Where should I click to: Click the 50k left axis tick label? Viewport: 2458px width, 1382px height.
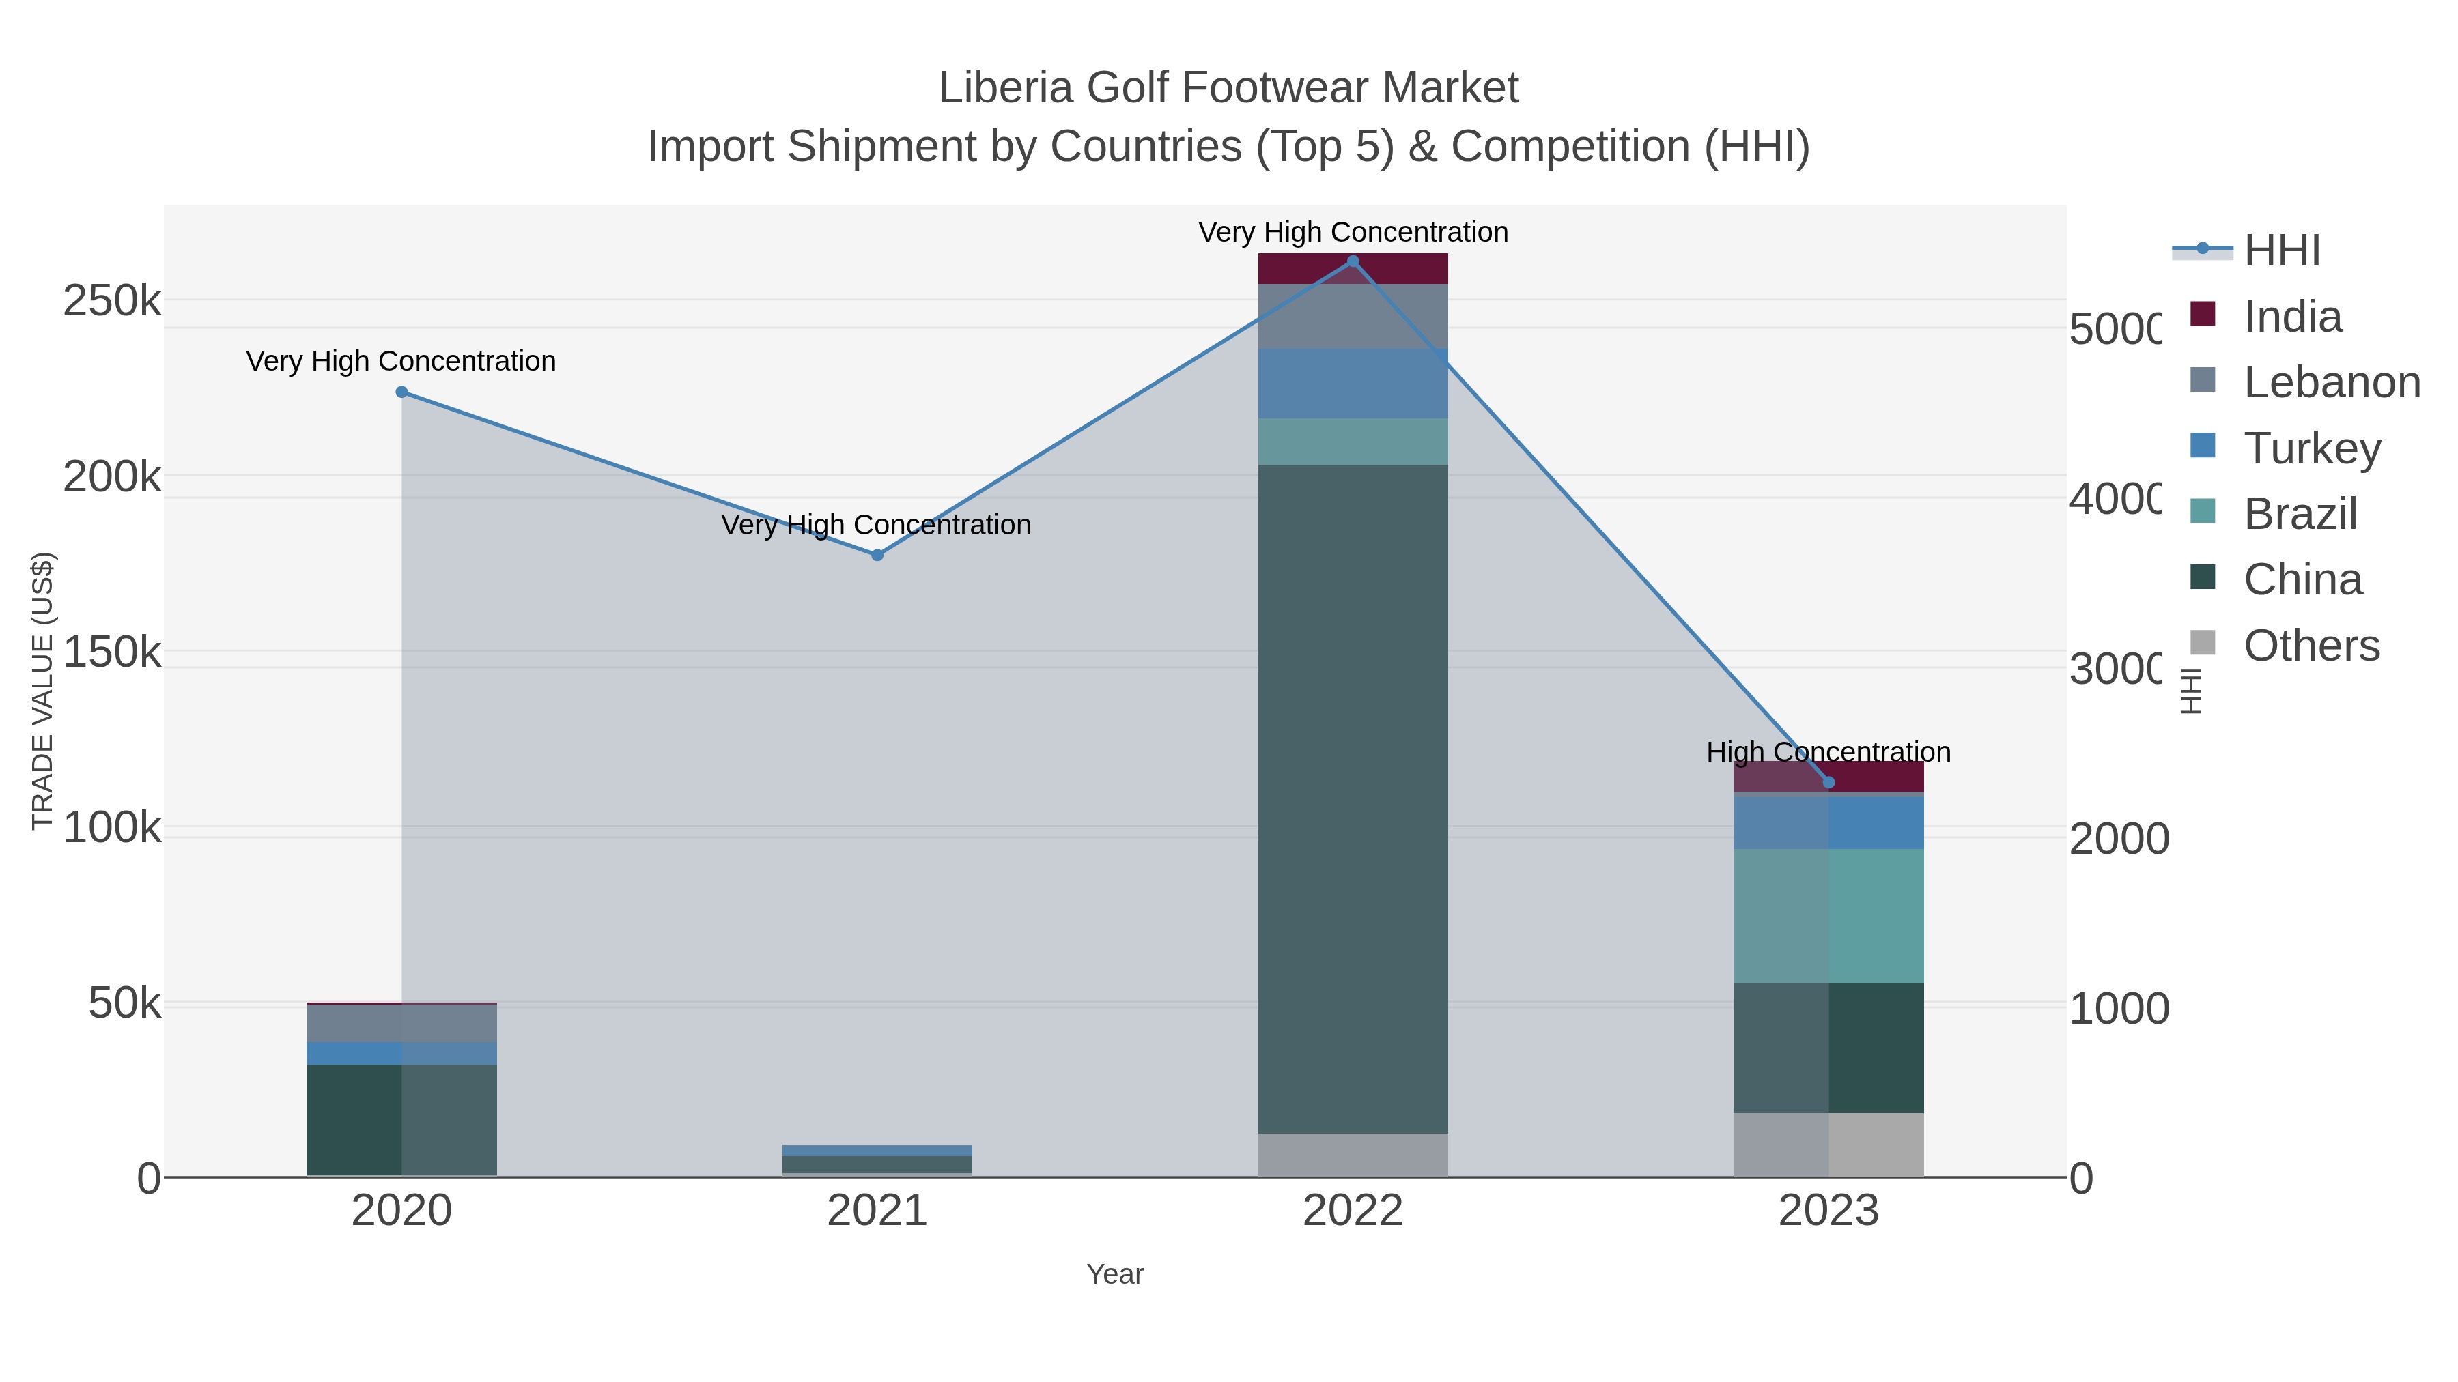(125, 1003)
